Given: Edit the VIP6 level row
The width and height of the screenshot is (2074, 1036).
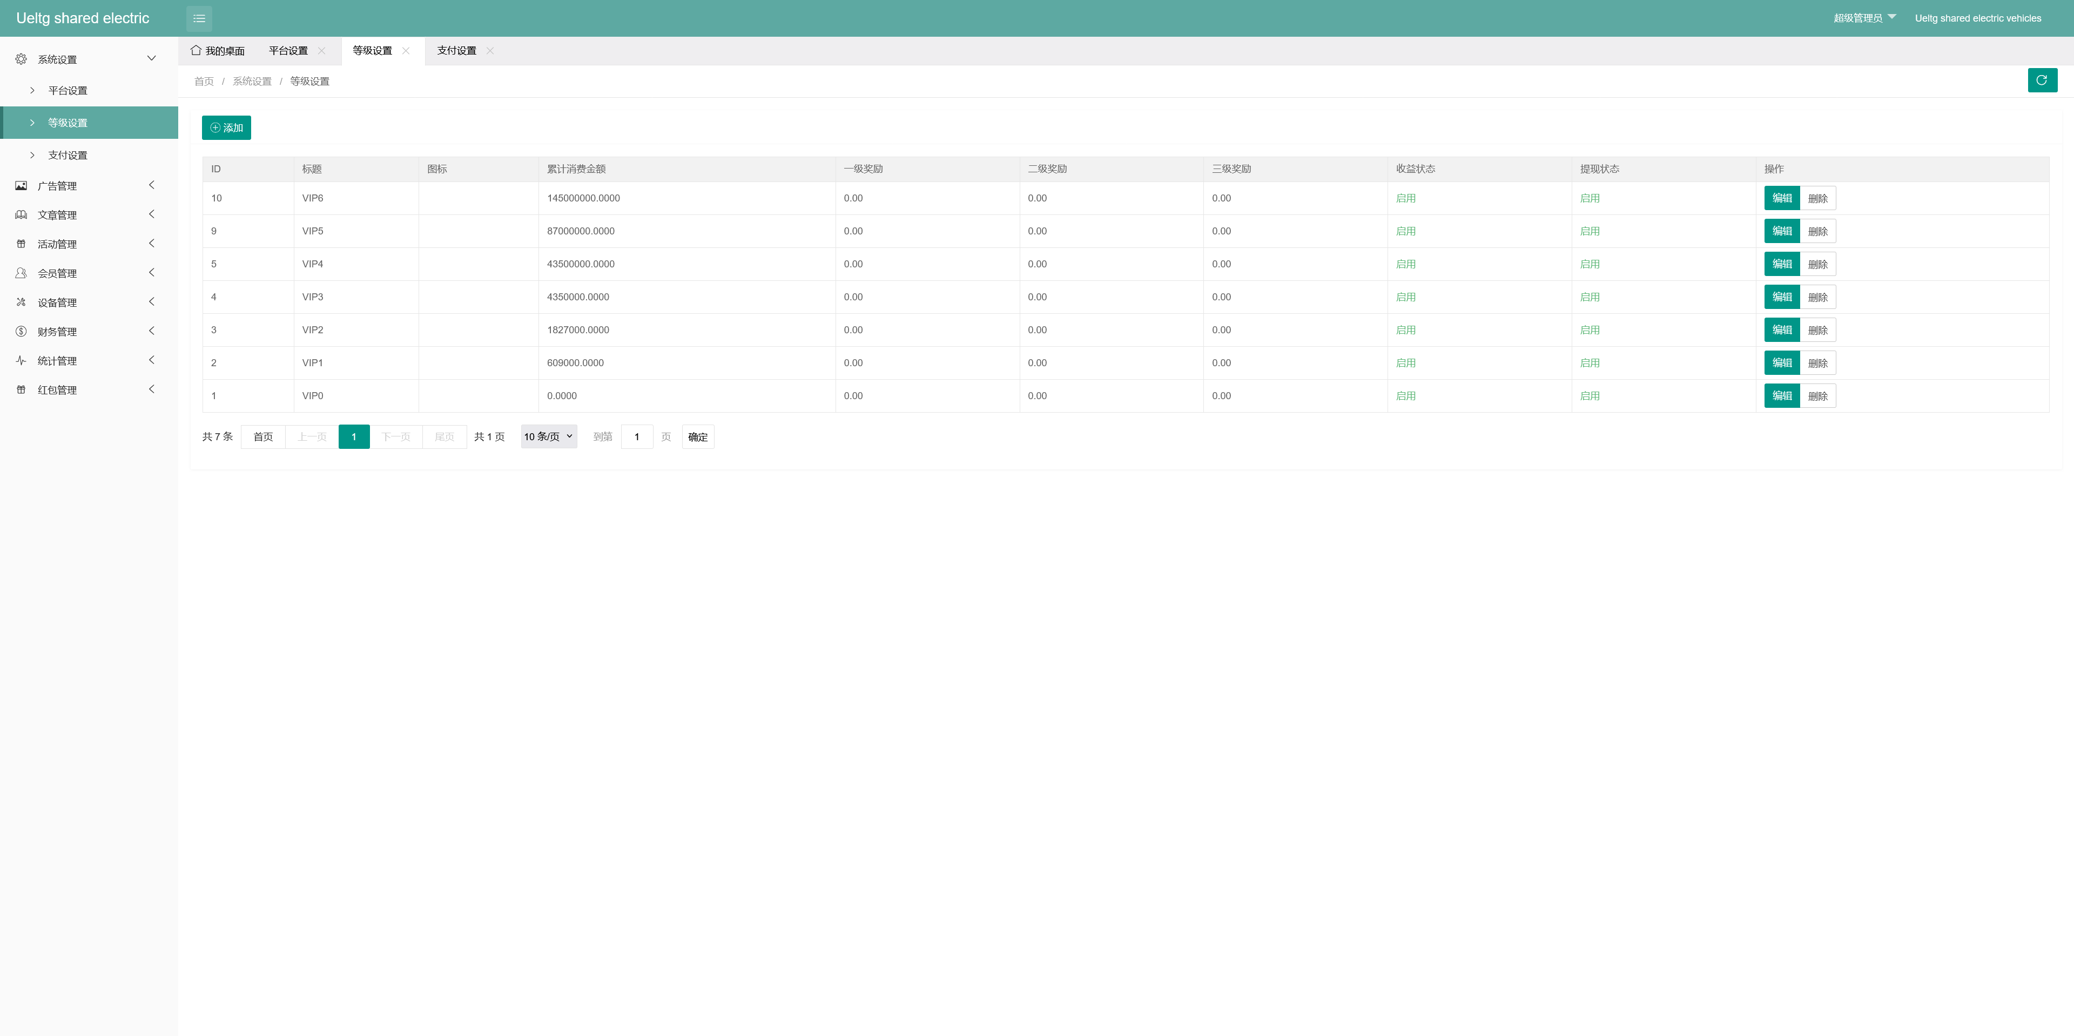Looking at the screenshot, I should pyautogui.click(x=1781, y=198).
